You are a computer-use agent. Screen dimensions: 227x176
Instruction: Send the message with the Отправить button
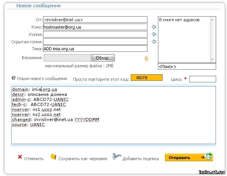pos(189,157)
